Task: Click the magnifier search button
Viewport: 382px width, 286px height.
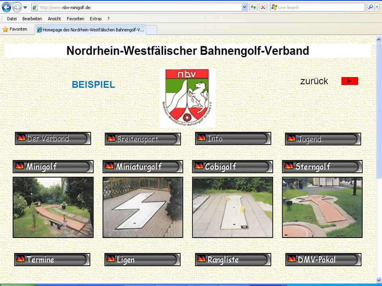Action: point(370,8)
